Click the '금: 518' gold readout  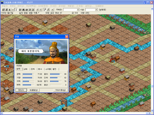click(x=75, y=13)
